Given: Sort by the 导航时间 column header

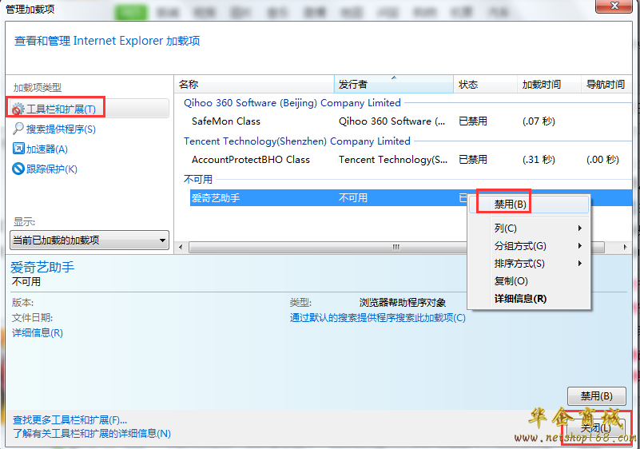Looking at the screenshot, I should 606,85.
